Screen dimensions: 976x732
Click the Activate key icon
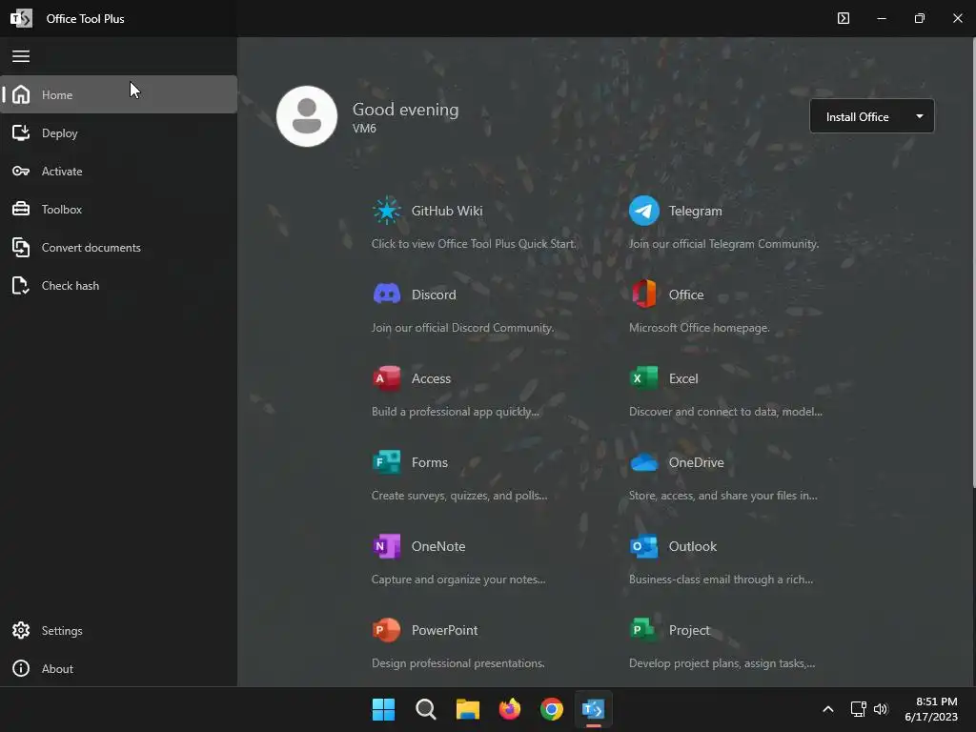tap(21, 172)
